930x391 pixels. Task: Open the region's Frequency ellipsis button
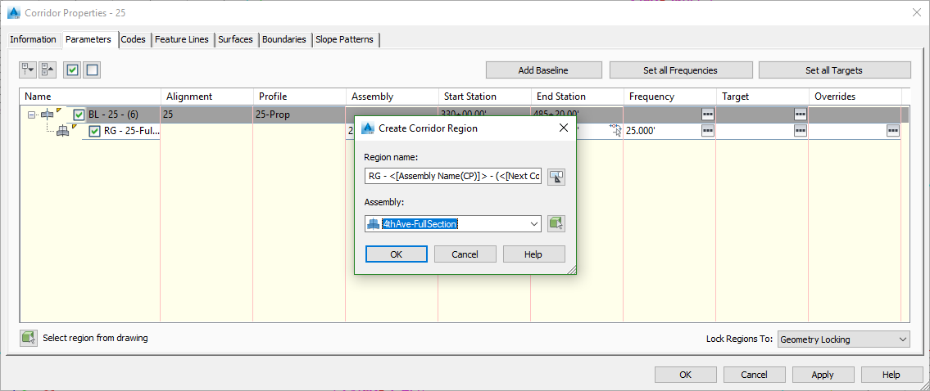pos(707,131)
